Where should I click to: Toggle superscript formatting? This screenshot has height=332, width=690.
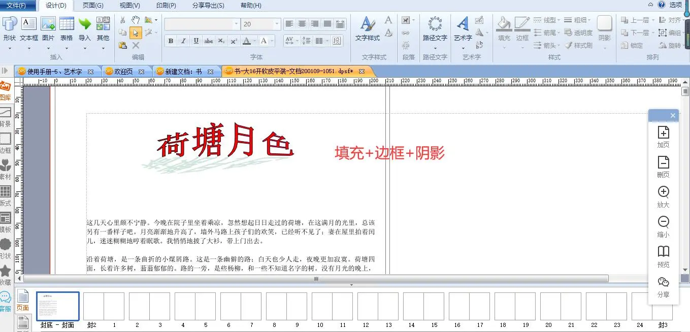point(234,41)
